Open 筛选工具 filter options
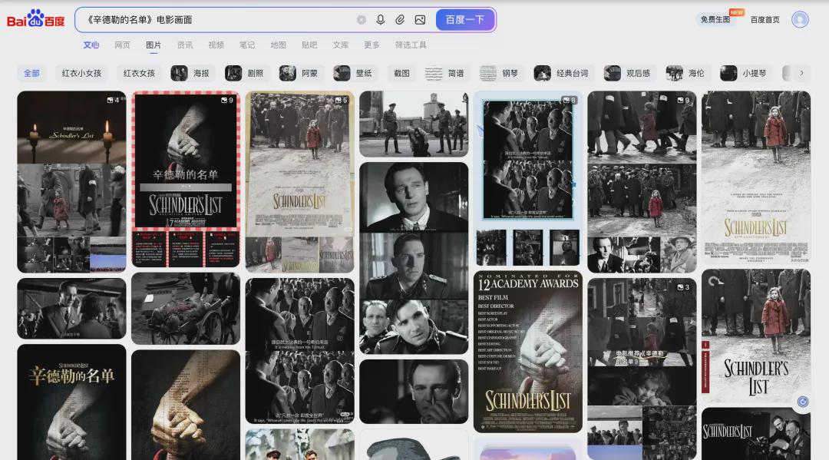Viewport: 829px width, 460px height. (x=411, y=45)
